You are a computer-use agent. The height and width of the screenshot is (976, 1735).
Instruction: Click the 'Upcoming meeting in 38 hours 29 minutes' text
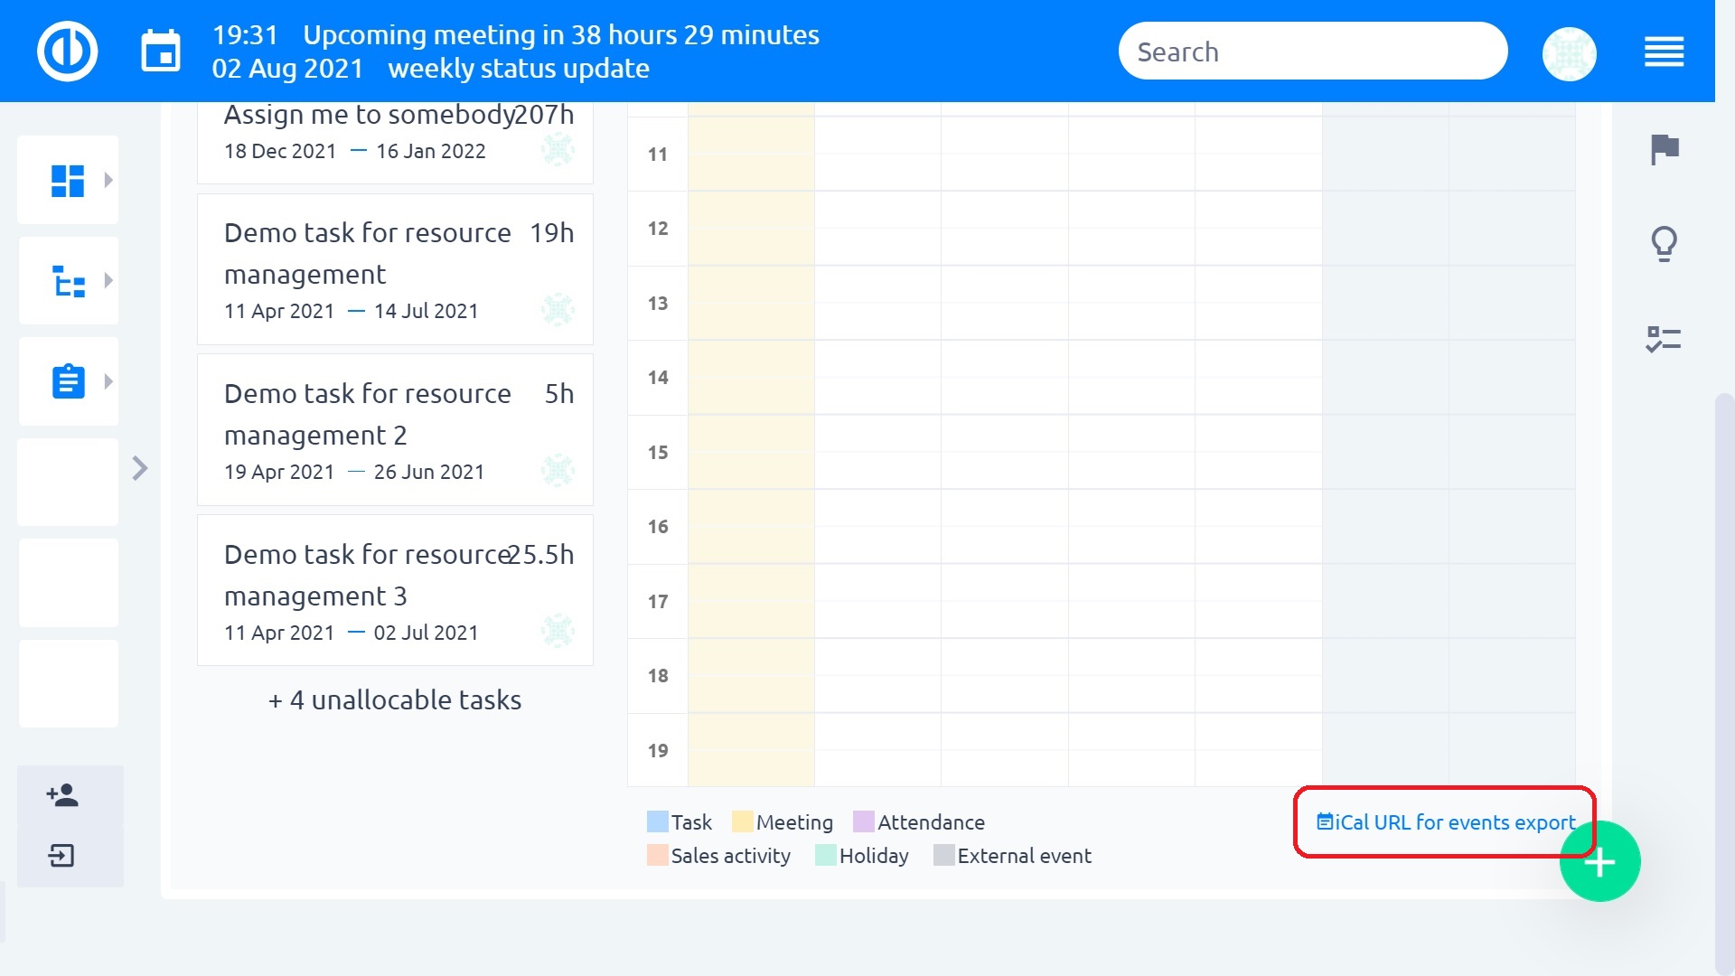pos(561,35)
